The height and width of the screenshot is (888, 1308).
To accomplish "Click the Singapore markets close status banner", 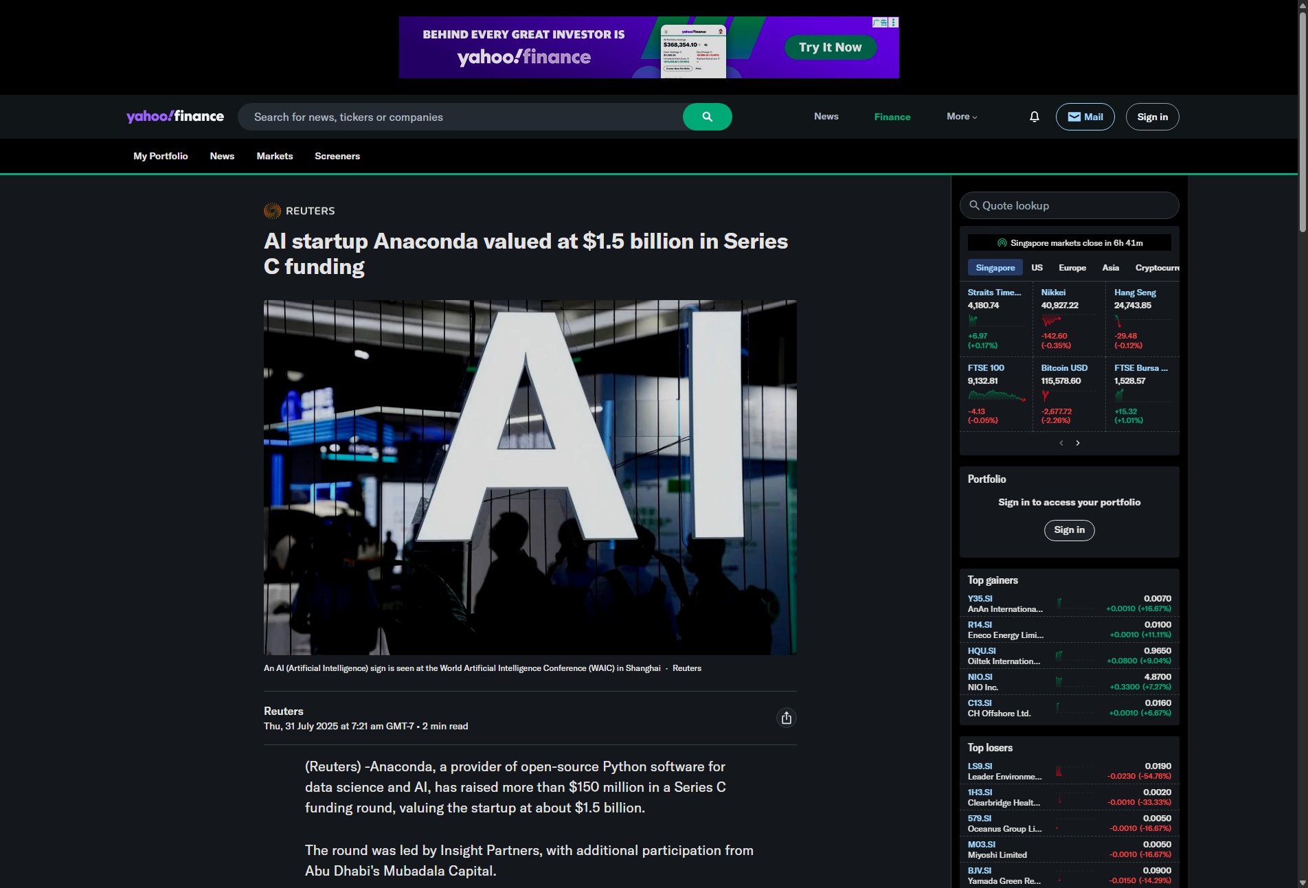I will pos(1069,242).
